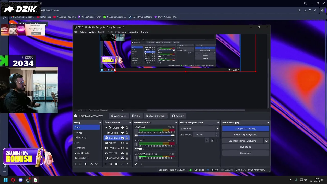Open the Widok menu

92,32
